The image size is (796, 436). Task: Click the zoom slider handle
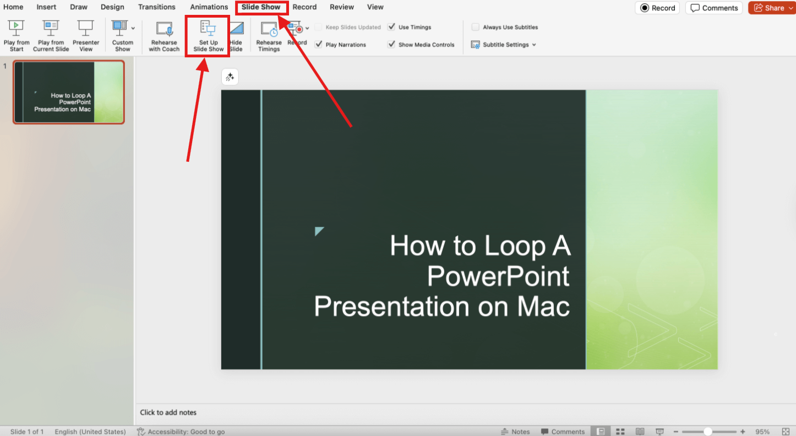(708, 432)
